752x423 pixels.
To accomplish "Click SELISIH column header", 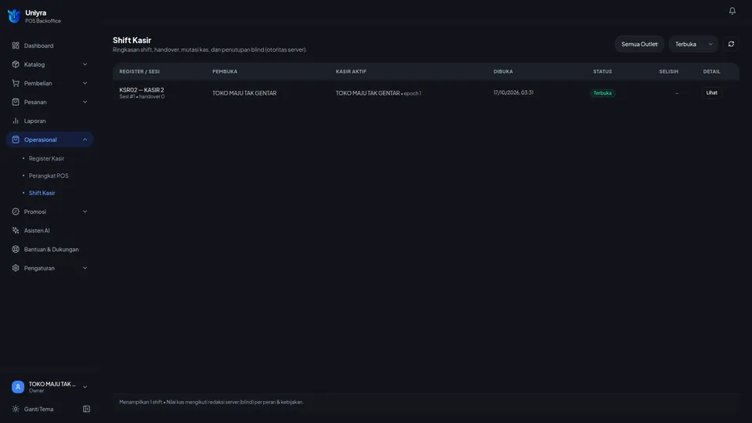I will 668,71.
